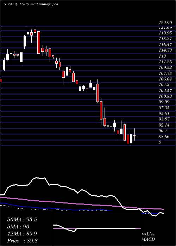Click the 119.95 price axis label
The height and width of the screenshot is (246, 176).
165,33
